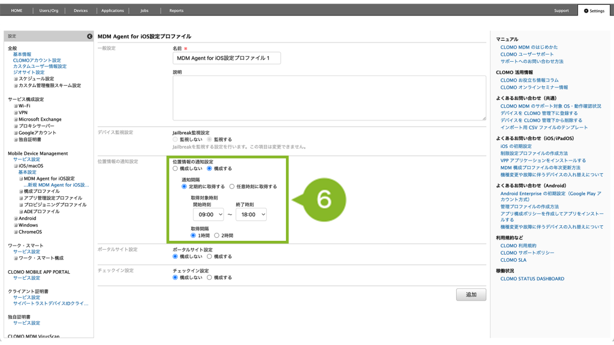Screen dimensions: 614x345
Task: Collapse the iOS/macOS tree node
Action: click(x=16, y=166)
